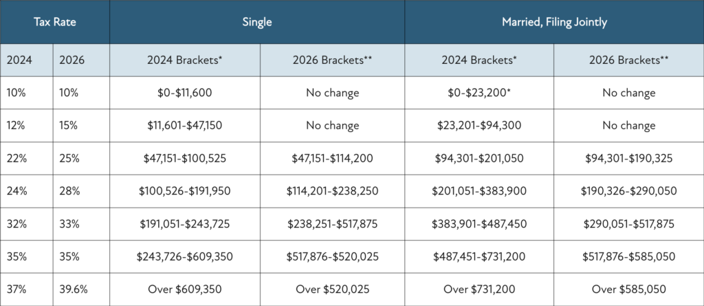
Task: Select the $243,726-$609,350 bracket cell
Action: pos(185,257)
